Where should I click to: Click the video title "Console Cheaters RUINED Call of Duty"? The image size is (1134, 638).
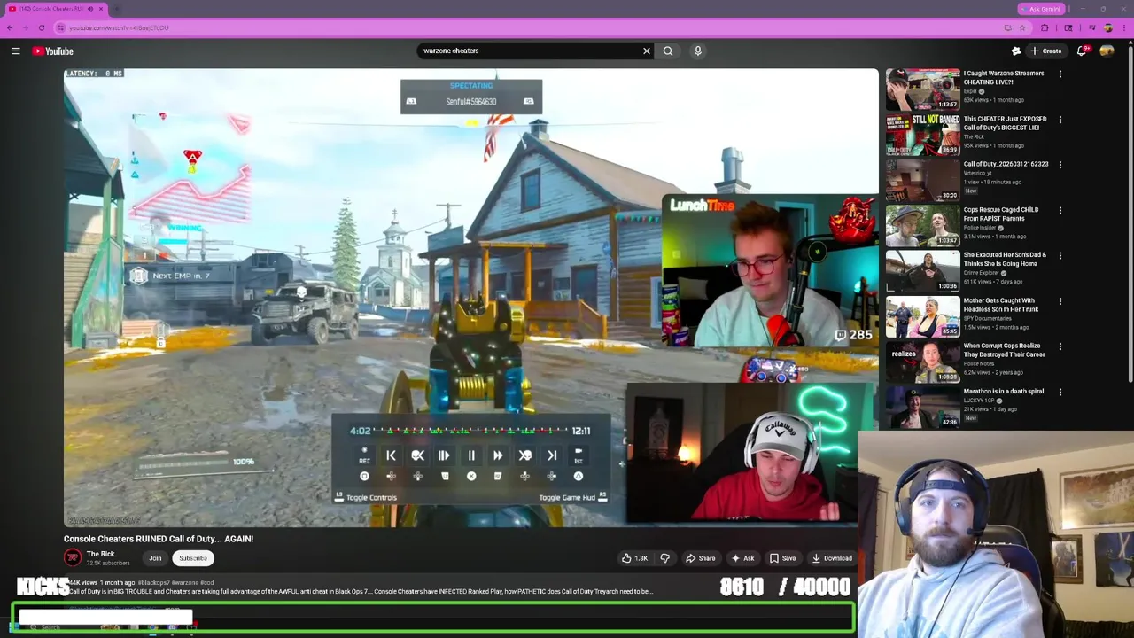pos(159,539)
